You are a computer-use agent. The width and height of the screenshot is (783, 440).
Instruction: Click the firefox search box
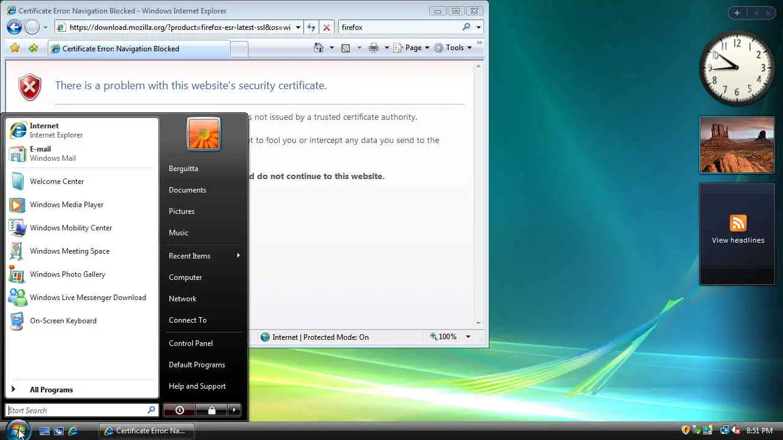(x=399, y=27)
